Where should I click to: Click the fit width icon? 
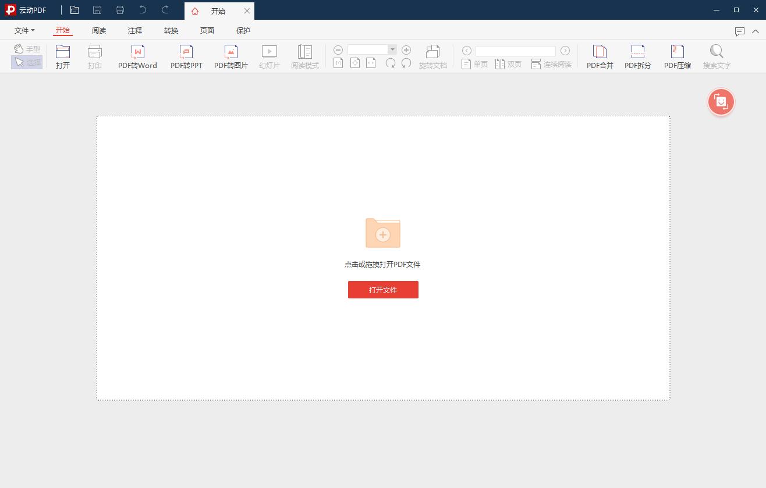[371, 63]
